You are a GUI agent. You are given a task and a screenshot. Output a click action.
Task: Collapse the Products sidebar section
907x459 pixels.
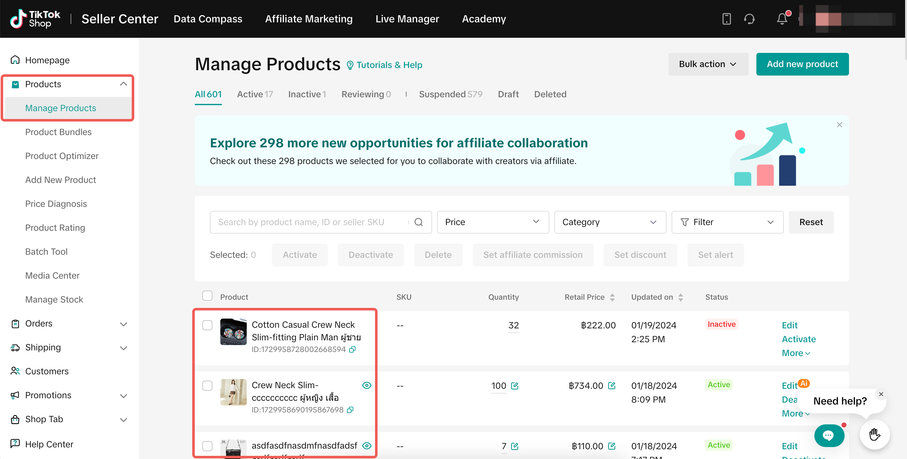pyautogui.click(x=123, y=84)
